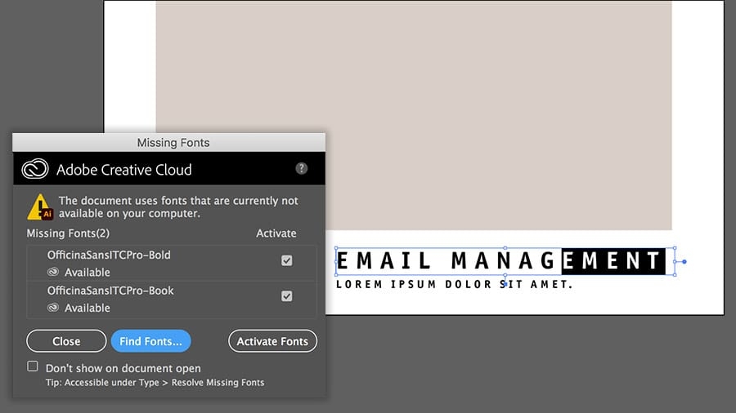This screenshot has width=736, height=413.
Task: Click top-right anchor handle of headline text box
Action: 675,248
